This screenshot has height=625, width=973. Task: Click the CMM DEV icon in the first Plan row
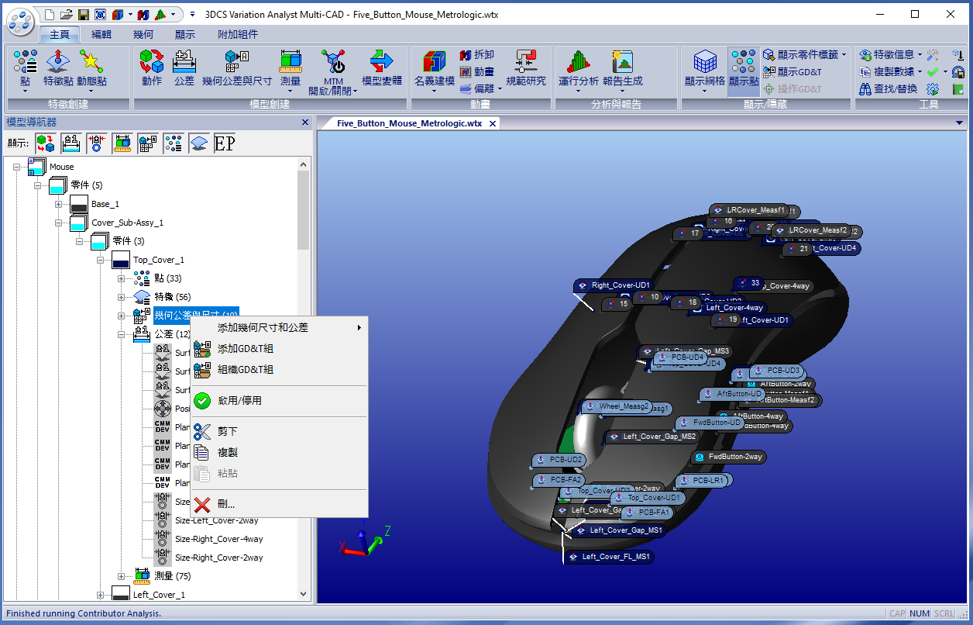point(163,427)
